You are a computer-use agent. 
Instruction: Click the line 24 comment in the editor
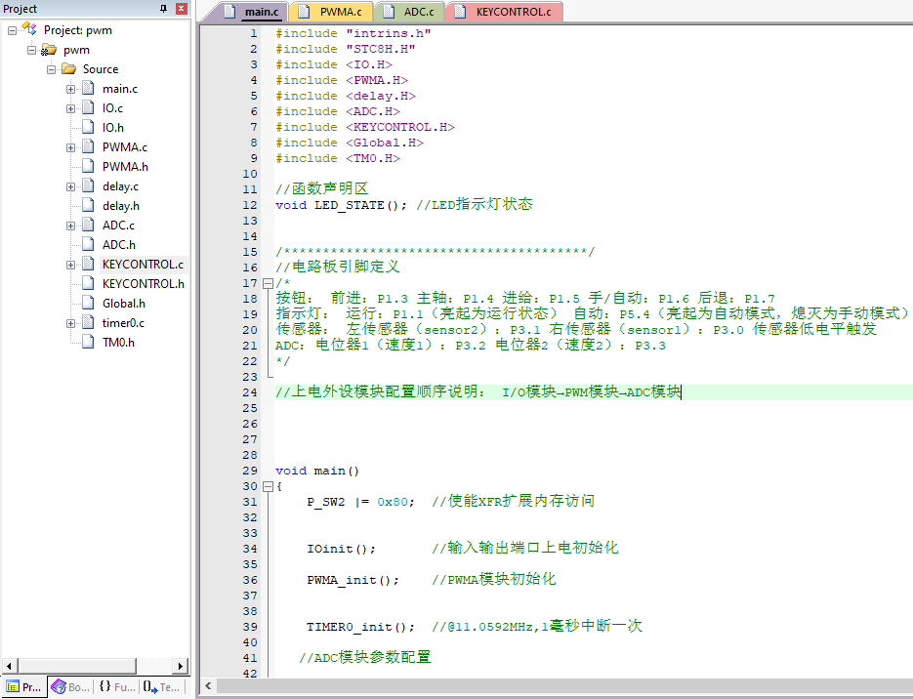tap(477, 392)
